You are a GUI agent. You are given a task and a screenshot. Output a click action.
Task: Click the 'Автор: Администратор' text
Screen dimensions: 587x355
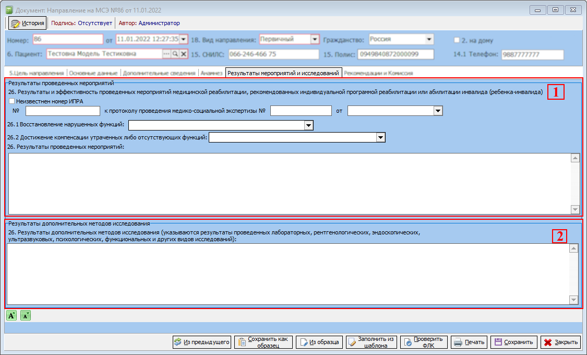pyautogui.click(x=149, y=23)
